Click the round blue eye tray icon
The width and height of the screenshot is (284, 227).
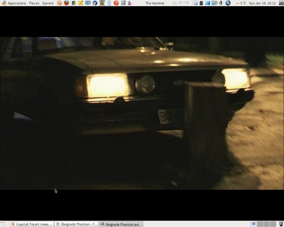(x=228, y=3)
